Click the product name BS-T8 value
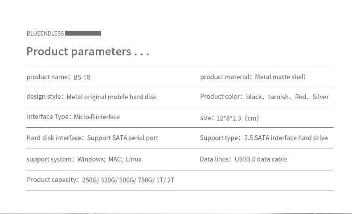The height and width of the screenshot is (214, 352). [x=82, y=77]
